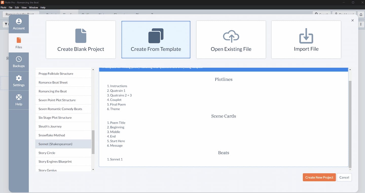Click the Create Blank Project card
Viewport: 365px width, 193px height.
tap(81, 40)
